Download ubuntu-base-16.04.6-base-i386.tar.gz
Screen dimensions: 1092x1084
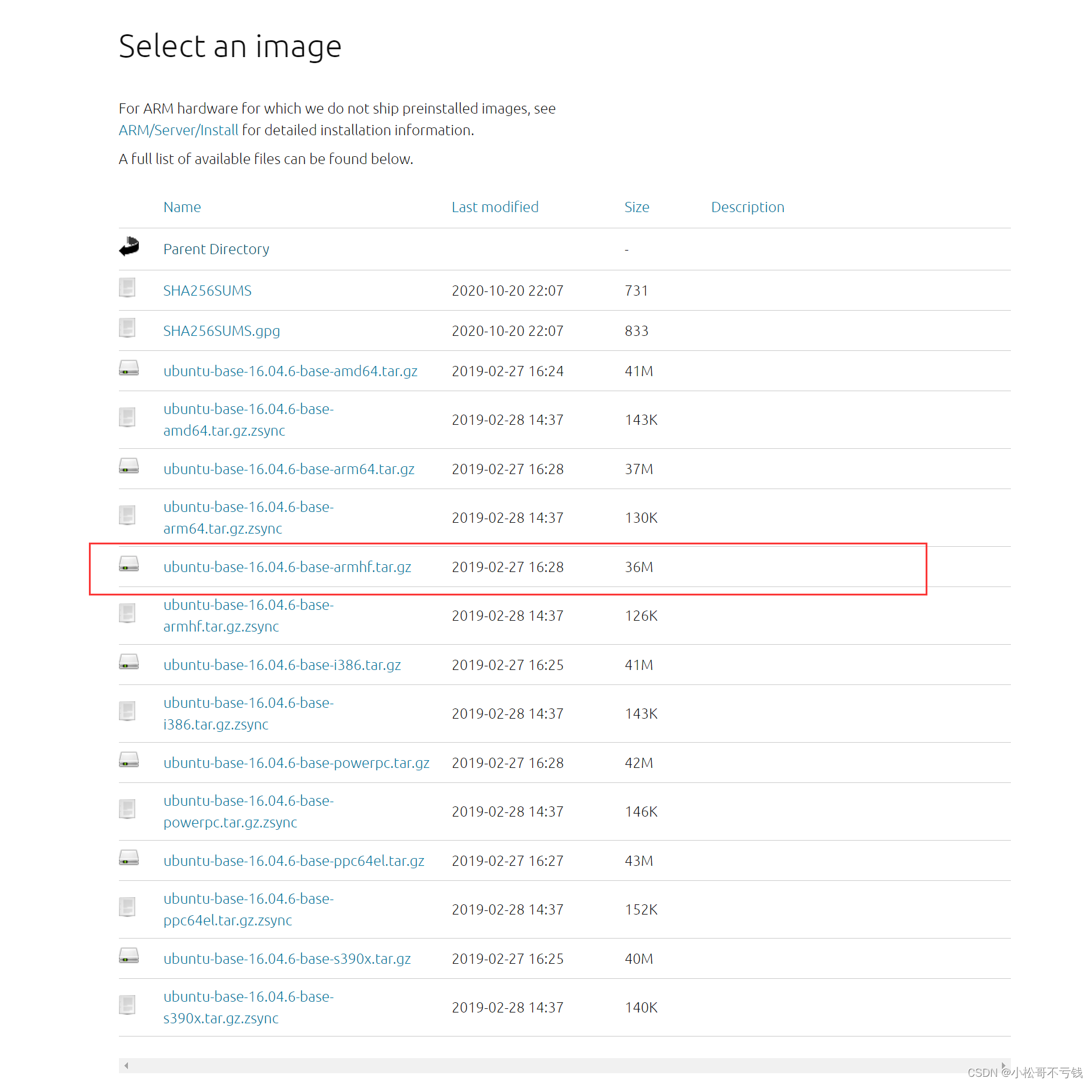click(x=282, y=665)
